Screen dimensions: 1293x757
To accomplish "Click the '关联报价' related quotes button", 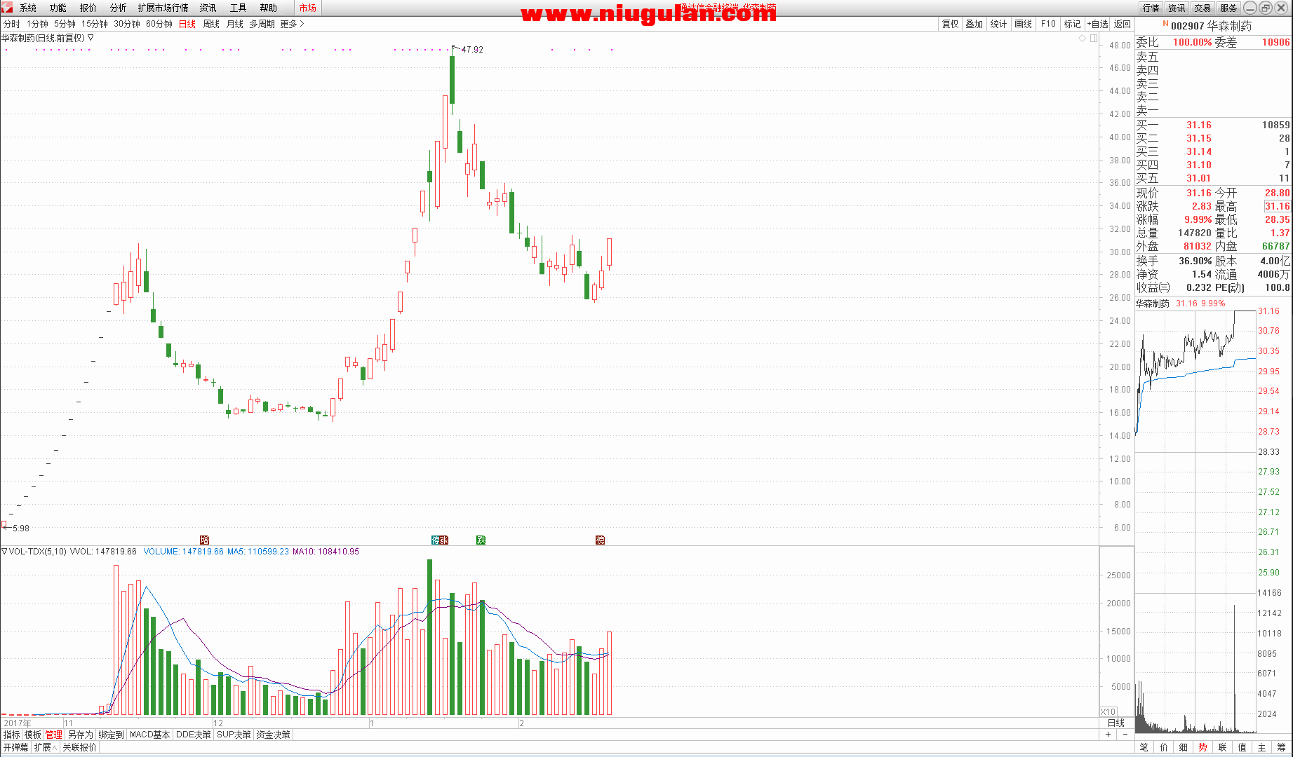I will tap(79, 747).
